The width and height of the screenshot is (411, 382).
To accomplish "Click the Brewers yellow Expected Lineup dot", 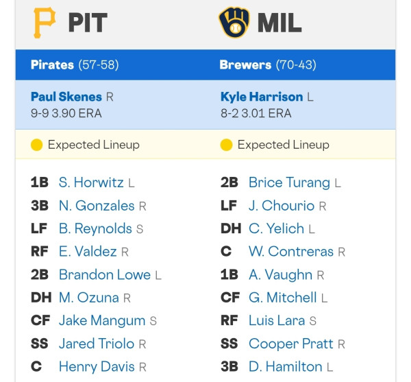I will pyautogui.click(x=226, y=145).
